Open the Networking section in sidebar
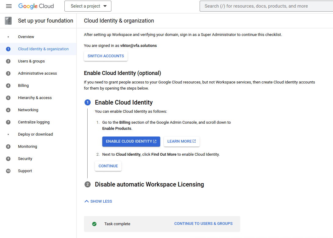The image size is (333, 238). tap(28, 110)
